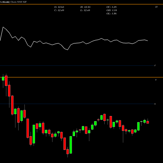Image resolution: width=163 pixels, height=163 pixels.
Task: Click the axis label 22
Action: click(x=156, y=7)
